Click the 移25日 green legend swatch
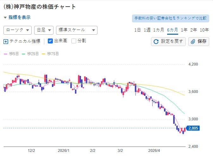The image size is (213, 156). point(23,54)
